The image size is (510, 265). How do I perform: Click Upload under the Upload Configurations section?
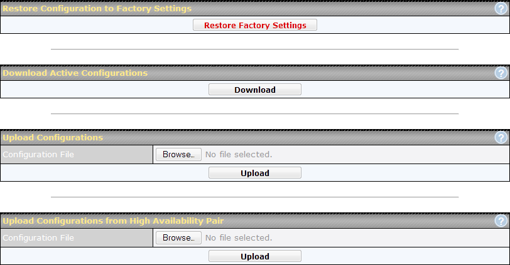[x=255, y=173]
